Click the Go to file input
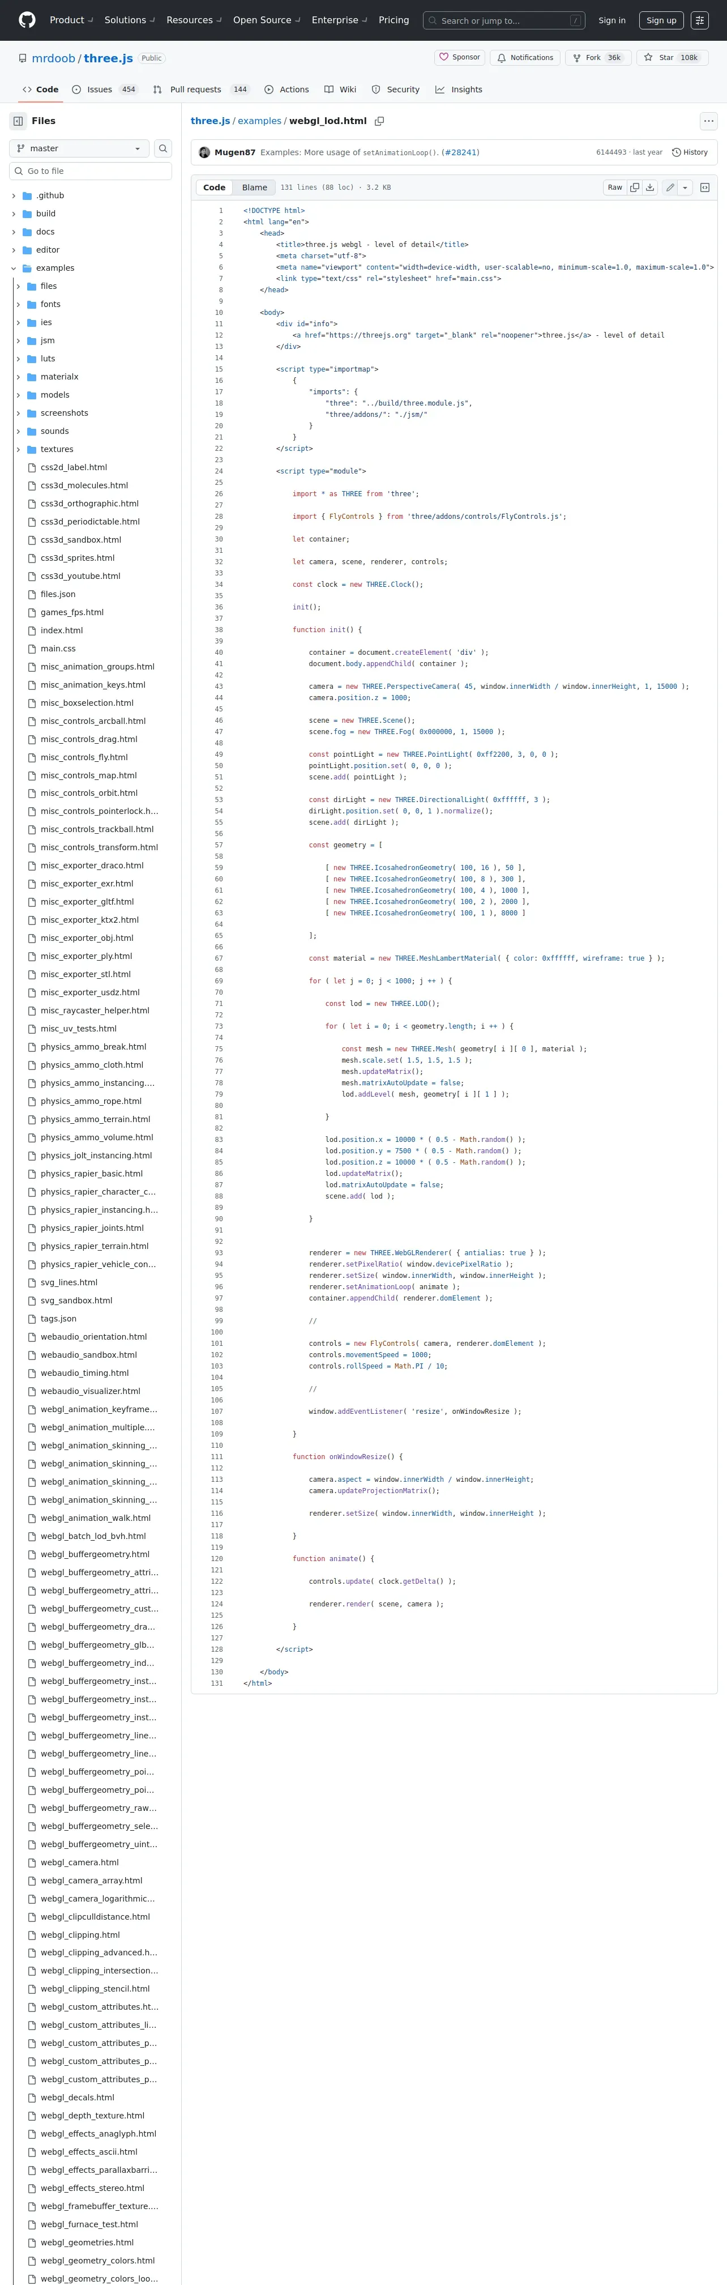The width and height of the screenshot is (727, 2285). pos(91,171)
